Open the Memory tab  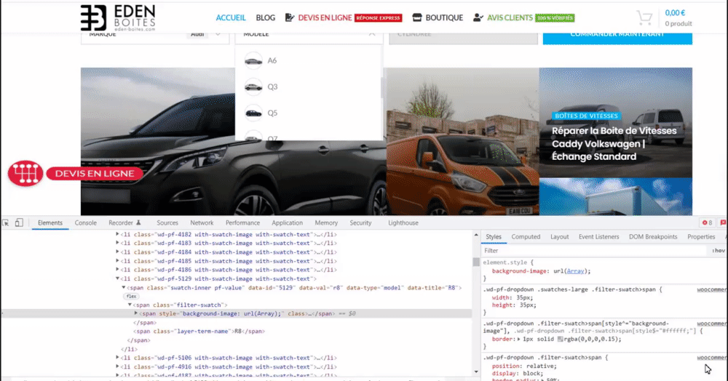point(326,223)
